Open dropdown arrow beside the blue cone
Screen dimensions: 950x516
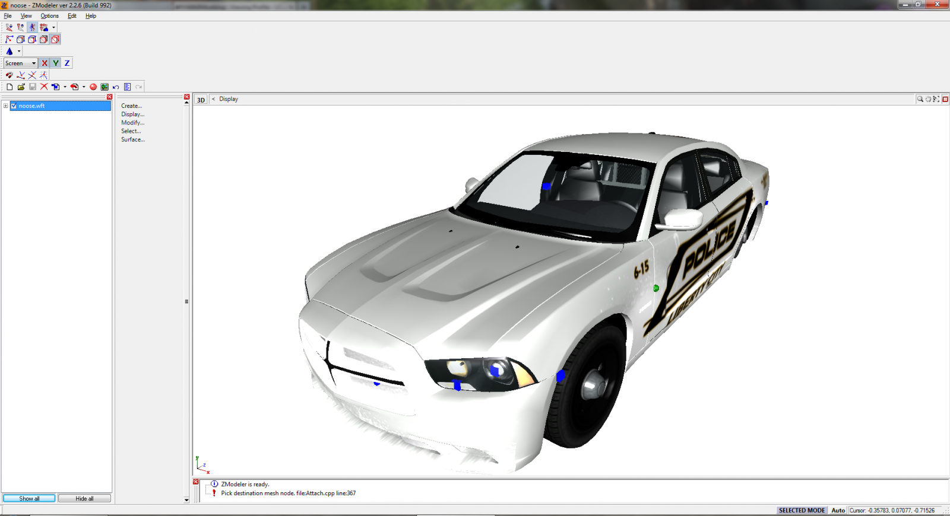click(x=19, y=52)
